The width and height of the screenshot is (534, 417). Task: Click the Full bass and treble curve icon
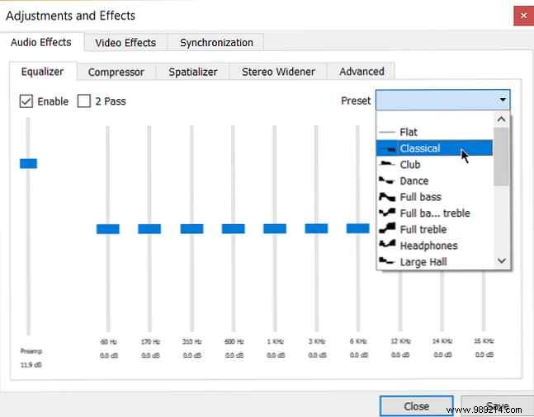pyautogui.click(x=387, y=213)
